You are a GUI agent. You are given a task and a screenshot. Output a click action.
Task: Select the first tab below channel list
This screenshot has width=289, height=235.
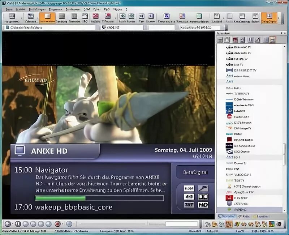pos(227,216)
